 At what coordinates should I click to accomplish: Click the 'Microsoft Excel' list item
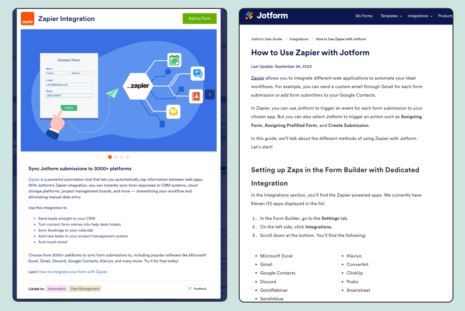tap(276, 256)
